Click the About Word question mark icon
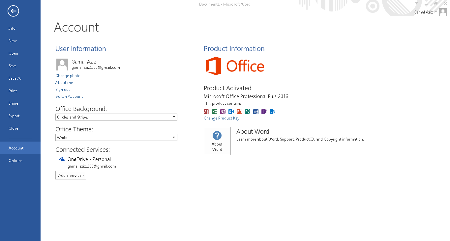Image resolution: width=450 pixels, height=241 pixels. (217, 135)
